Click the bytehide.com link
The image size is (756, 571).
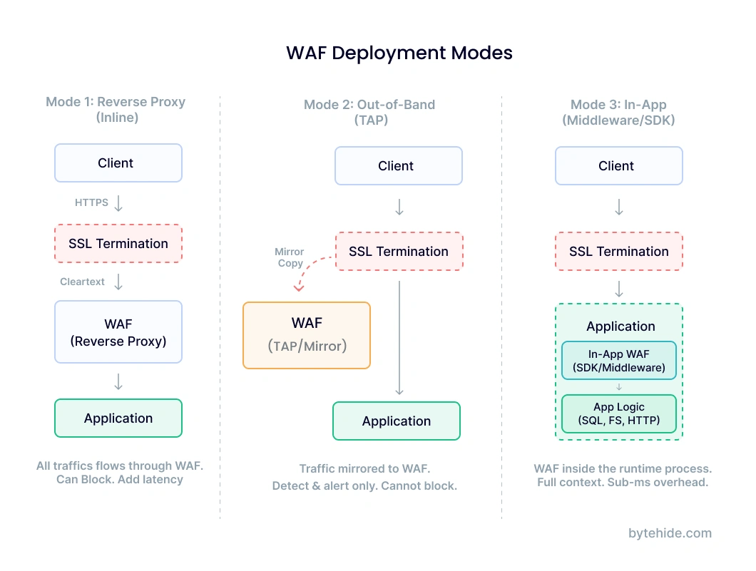(669, 533)
